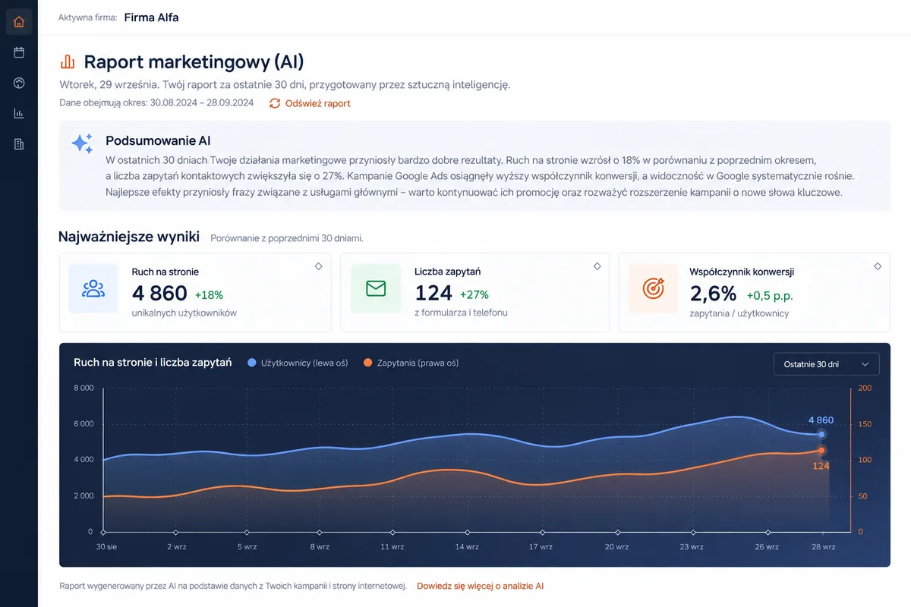Click the refresh arrows icon next to Odśwież raport
This screenshot has height=607, width=911.
[275, 103]
